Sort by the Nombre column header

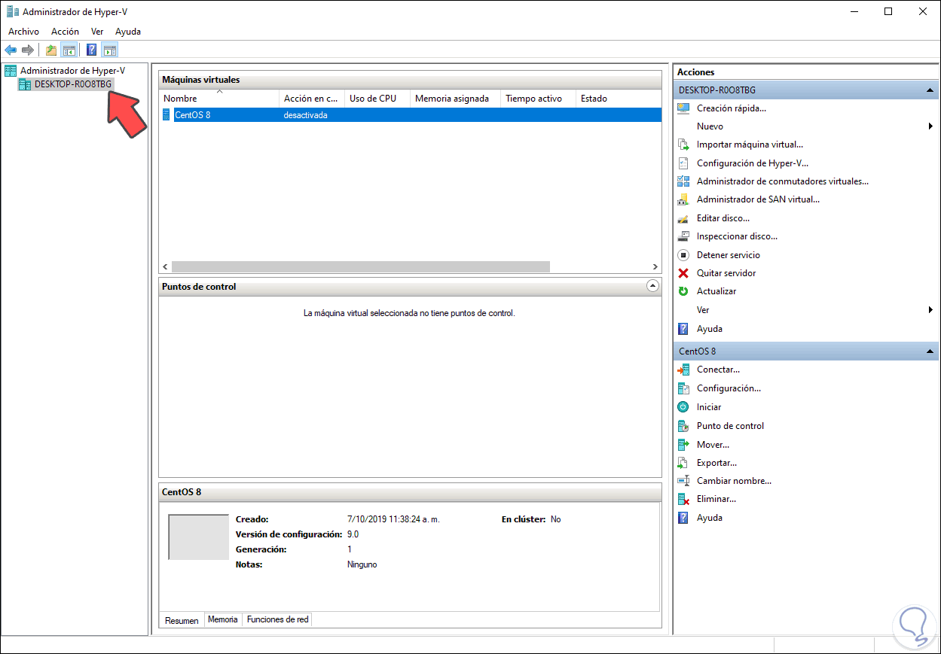(x=219, y=99)
